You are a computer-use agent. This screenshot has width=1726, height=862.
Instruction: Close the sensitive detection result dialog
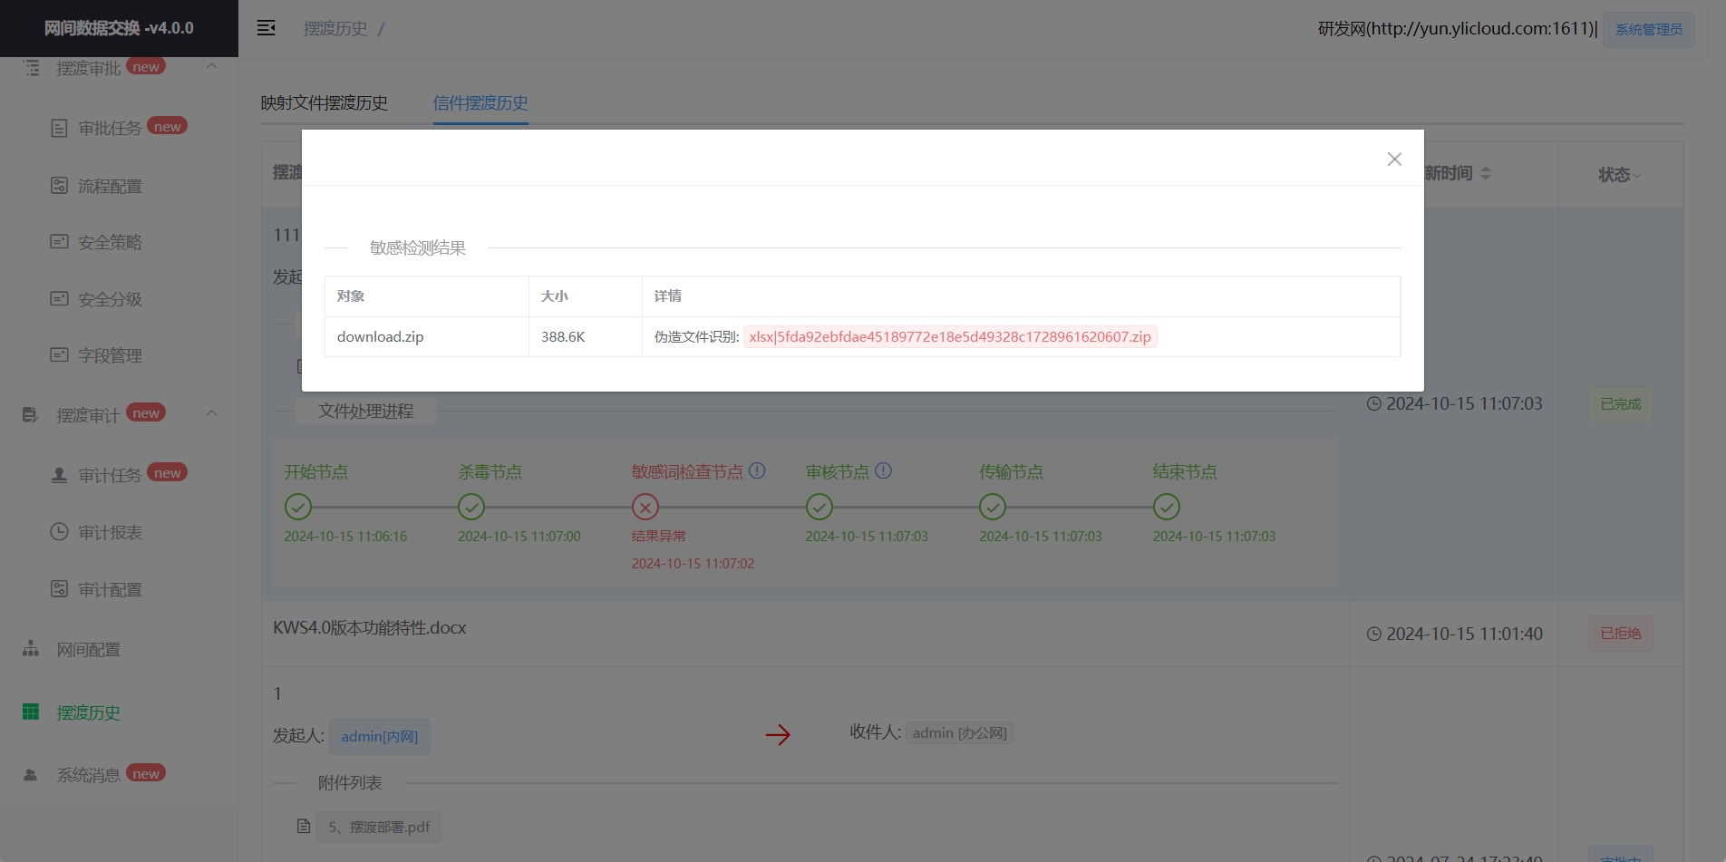[x=1394, y=160]
